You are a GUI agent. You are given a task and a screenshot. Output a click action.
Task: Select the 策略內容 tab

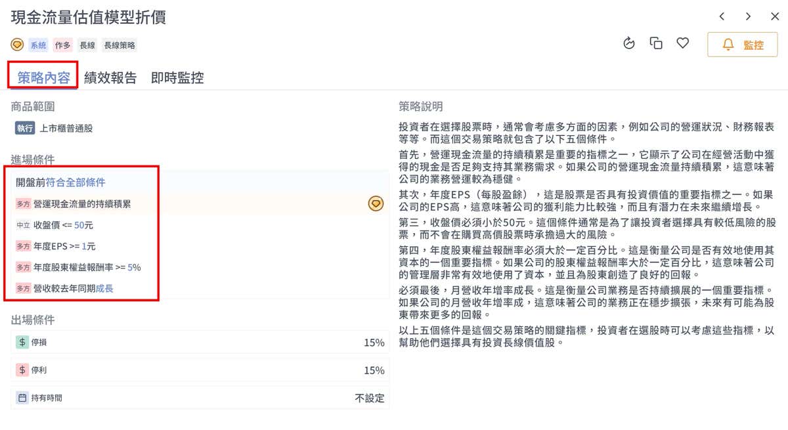43,77
